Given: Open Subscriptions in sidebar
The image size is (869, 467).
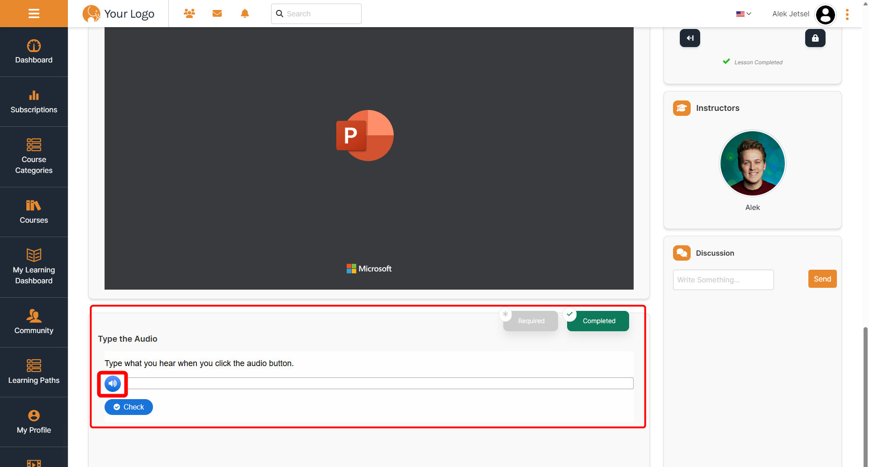Looking at the screenshot, I should click(x=34, y=102).
